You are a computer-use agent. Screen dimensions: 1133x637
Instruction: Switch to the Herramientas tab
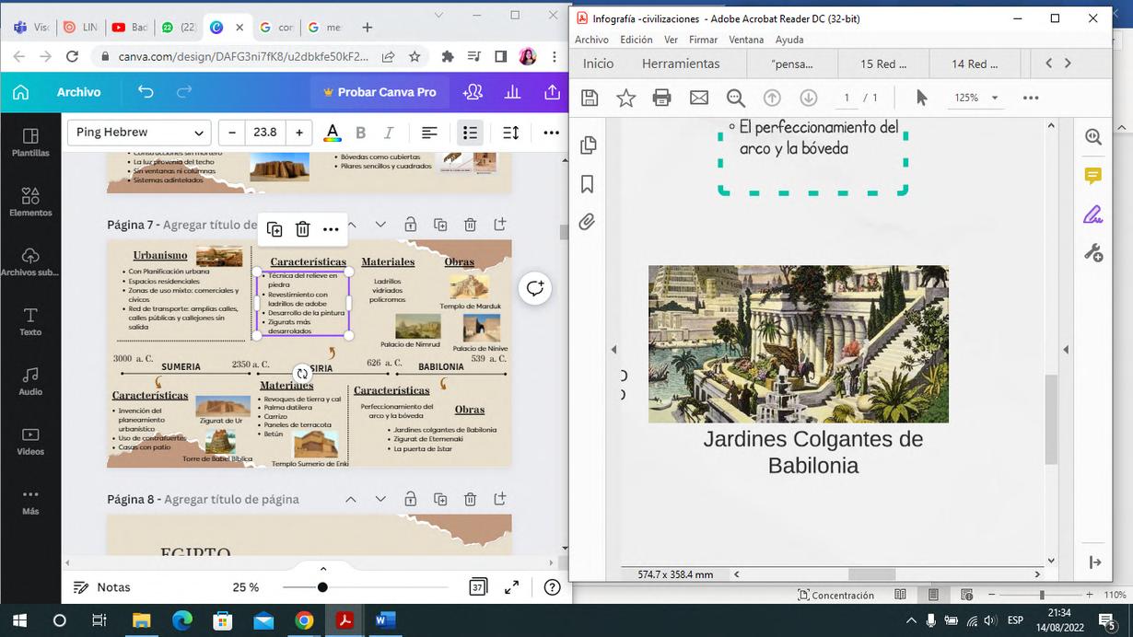click(681, 64)
